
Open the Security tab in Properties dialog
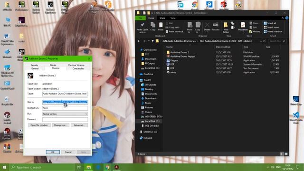(34, 65)
